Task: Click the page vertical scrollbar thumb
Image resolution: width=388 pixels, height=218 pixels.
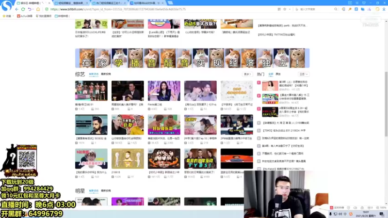Action: (x=386, y=104)
